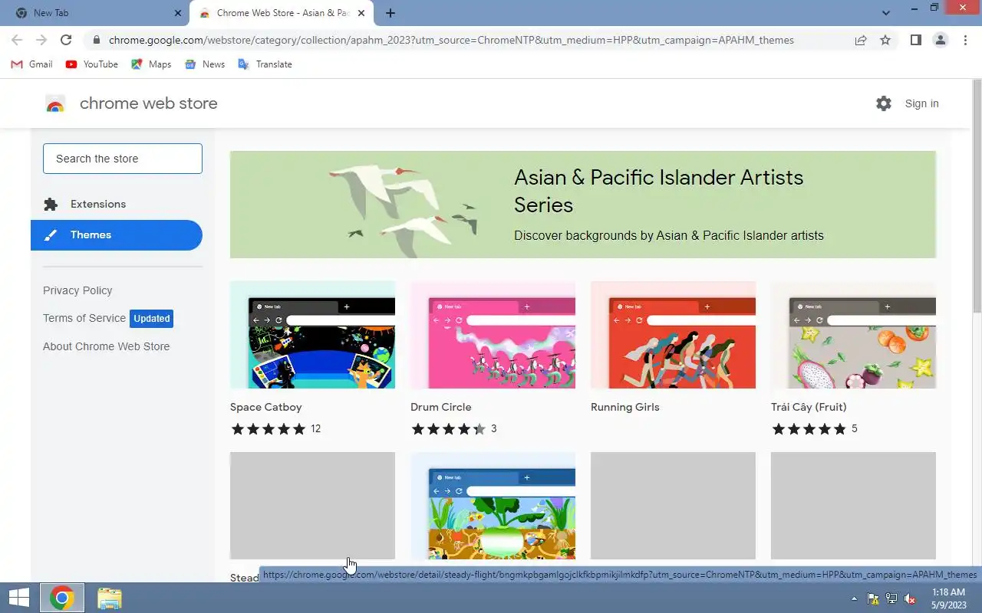Screen dimensions: 982x613
Task: Bookmark this page with the star icon
Action: pos(885,40)
